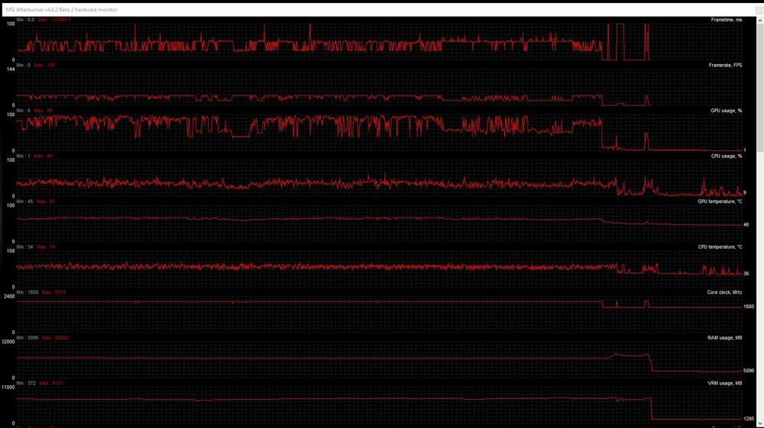Click inside the Core clock graph plot area
764x428 pixels.
379,314
